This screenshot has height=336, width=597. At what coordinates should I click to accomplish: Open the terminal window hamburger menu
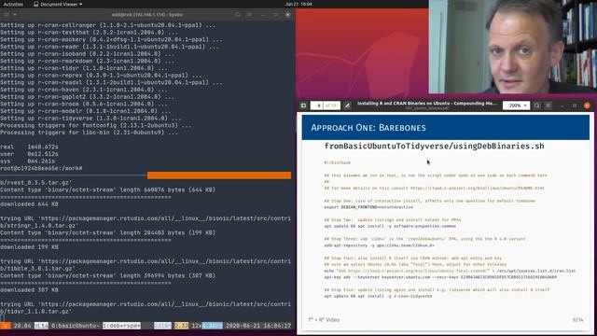coord(249,15)
